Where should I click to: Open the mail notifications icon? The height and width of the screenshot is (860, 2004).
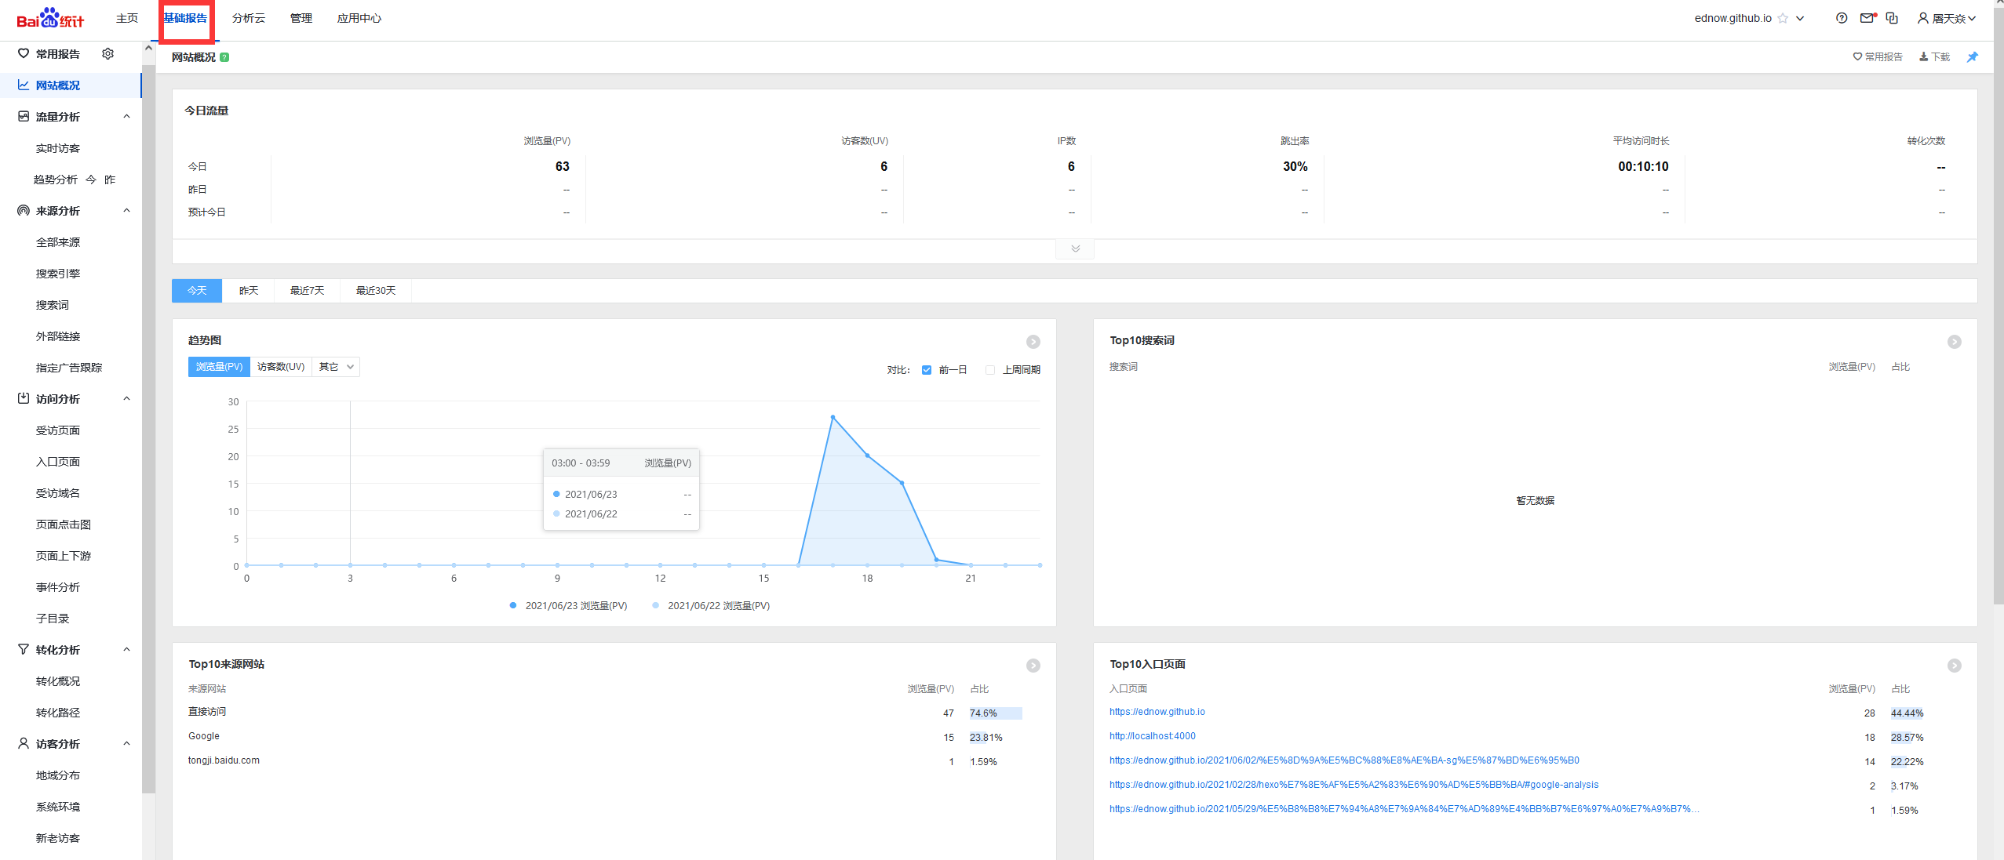pos(1867,18)
